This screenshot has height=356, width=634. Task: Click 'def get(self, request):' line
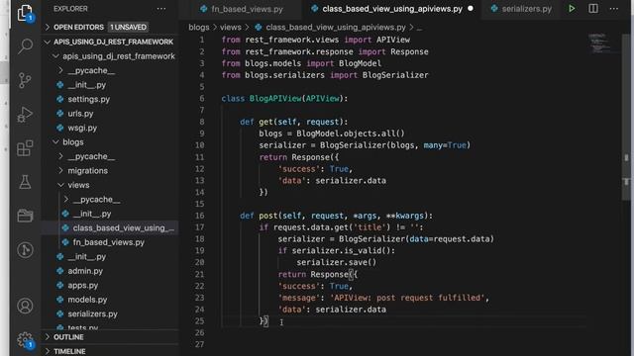pos(293,122)
